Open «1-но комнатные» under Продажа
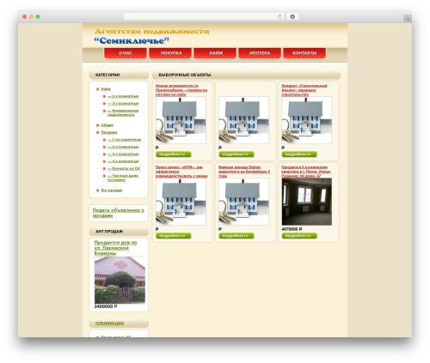 coord(124,140)
